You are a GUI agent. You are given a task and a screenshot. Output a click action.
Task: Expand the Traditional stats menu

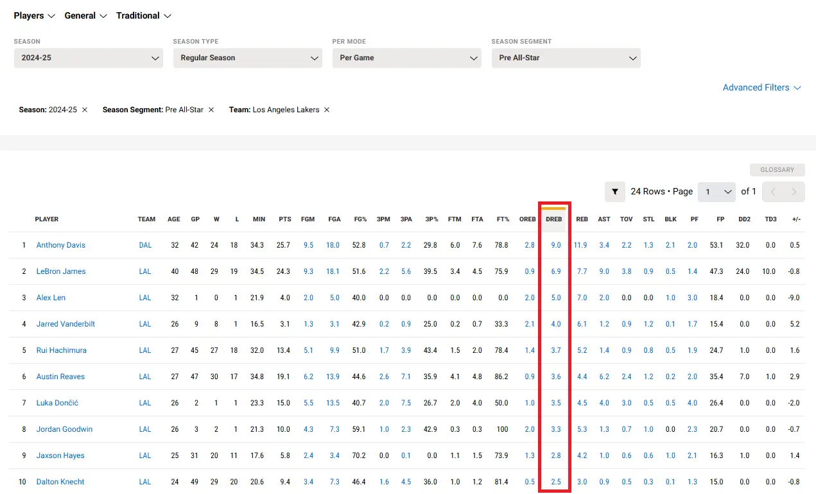[144, 15]
